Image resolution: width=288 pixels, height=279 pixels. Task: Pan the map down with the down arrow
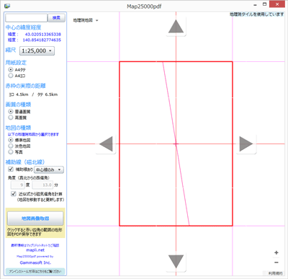[176, 262]
